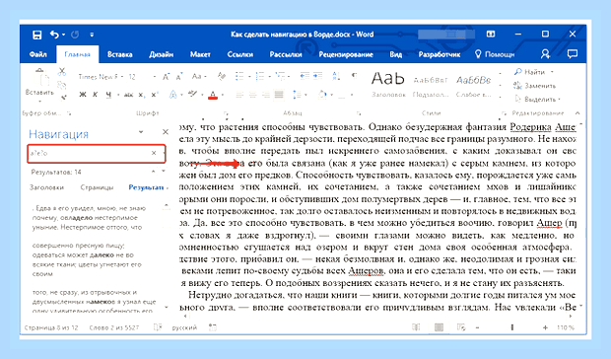Switch to the Вставка tab
611x359 pixels.
[x=119, y=54]
